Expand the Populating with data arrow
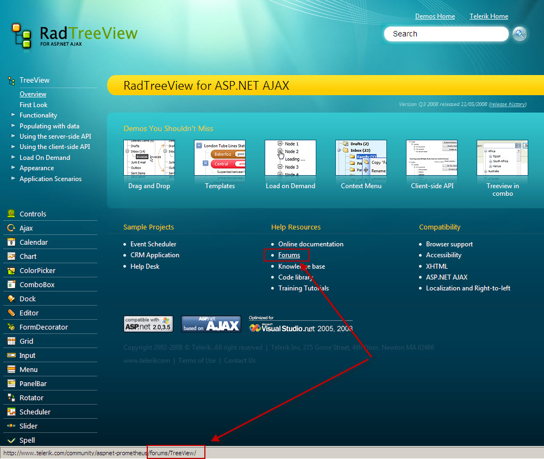The width and height of the screenshot is (544, 459). (13, 125)
